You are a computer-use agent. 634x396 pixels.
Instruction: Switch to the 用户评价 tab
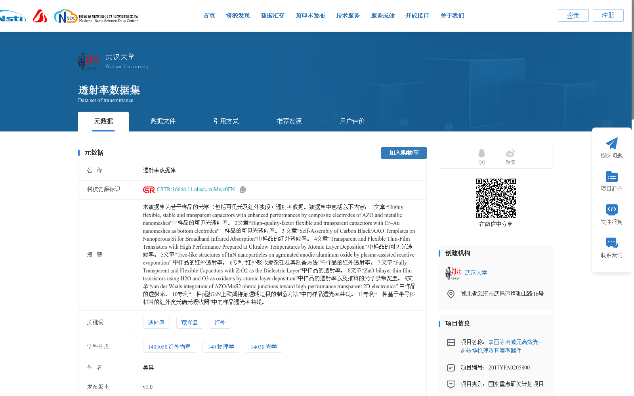click(352, 122)
